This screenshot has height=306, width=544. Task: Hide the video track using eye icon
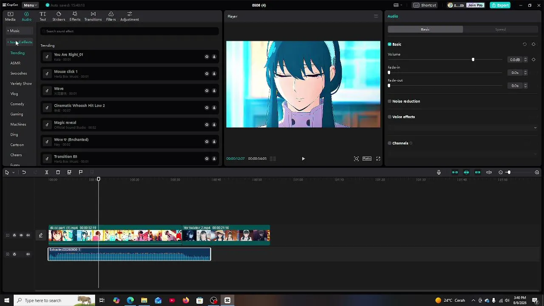(21, 235)
